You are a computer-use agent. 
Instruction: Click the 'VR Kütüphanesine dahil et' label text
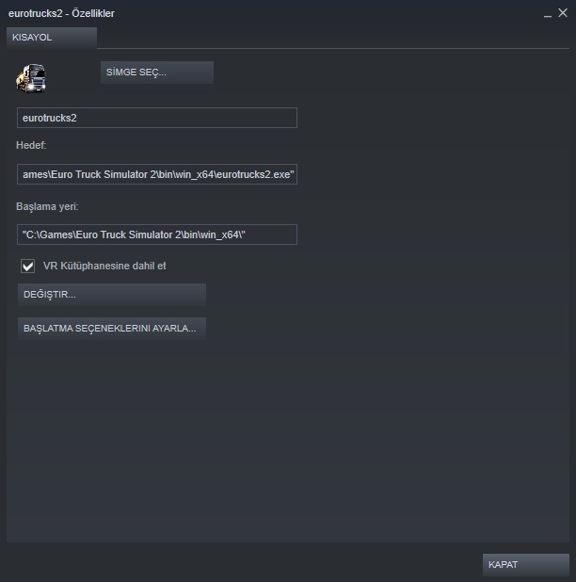(104, 266)
